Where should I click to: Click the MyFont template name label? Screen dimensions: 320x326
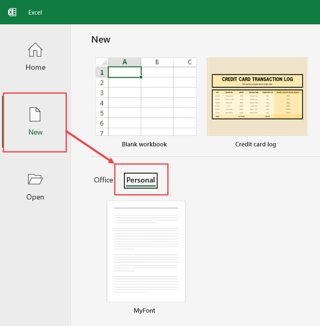[x=145, y=311]
